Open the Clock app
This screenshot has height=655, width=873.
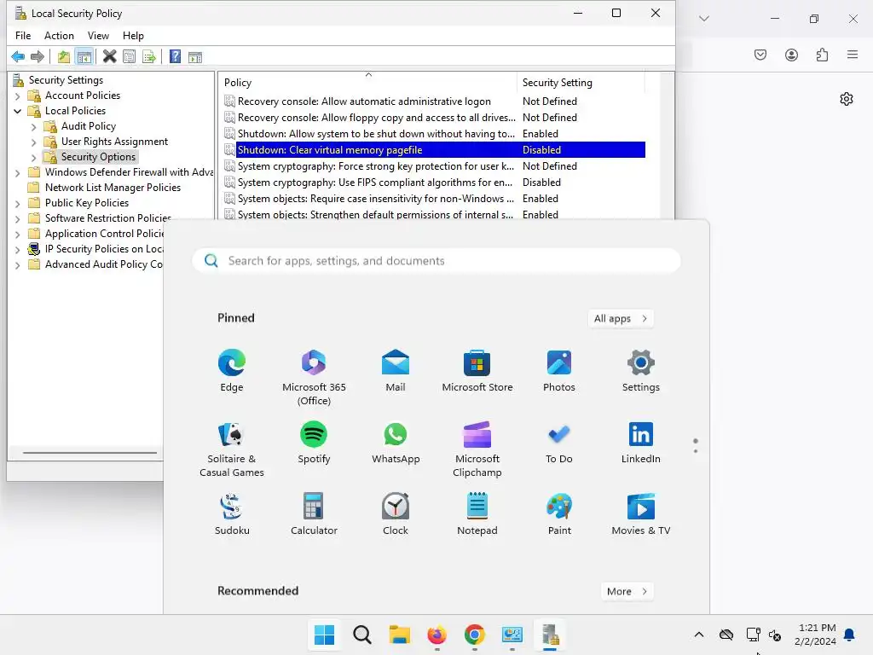click(396, 514)
